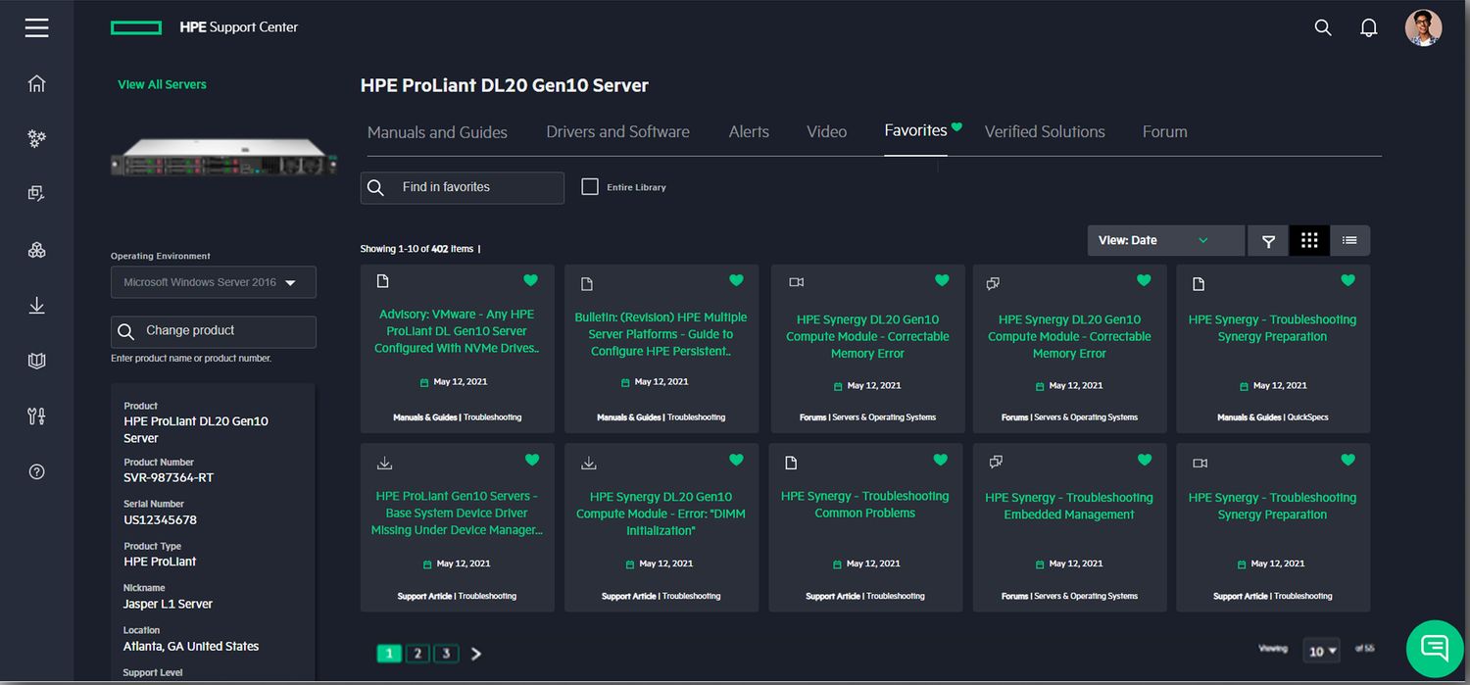Screen dimensions: 1470x685
Task: Open notifications bell
Action: click(1369, 27)
